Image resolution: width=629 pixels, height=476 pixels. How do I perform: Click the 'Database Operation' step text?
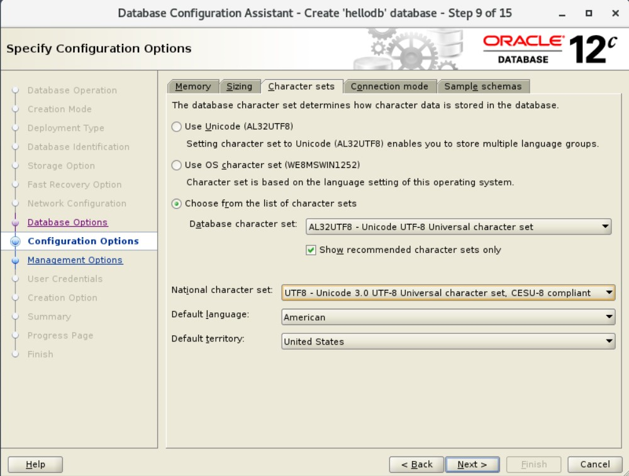click(x=72, y=90)
